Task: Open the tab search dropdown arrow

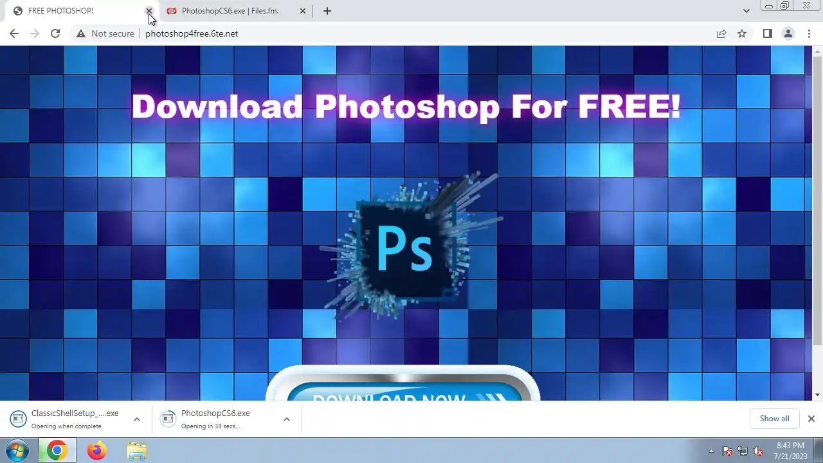Action: click(x=746, y=11)
